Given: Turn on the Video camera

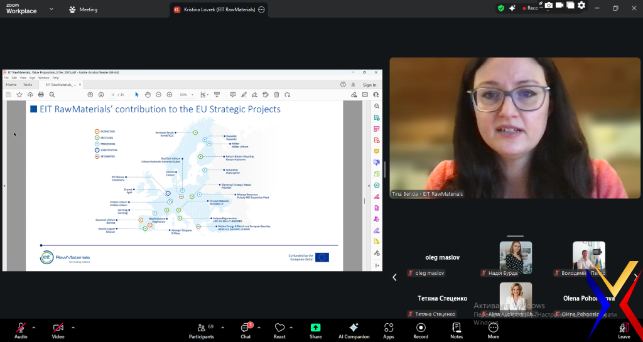Looking at the screenshot, I should pos(58,330).
